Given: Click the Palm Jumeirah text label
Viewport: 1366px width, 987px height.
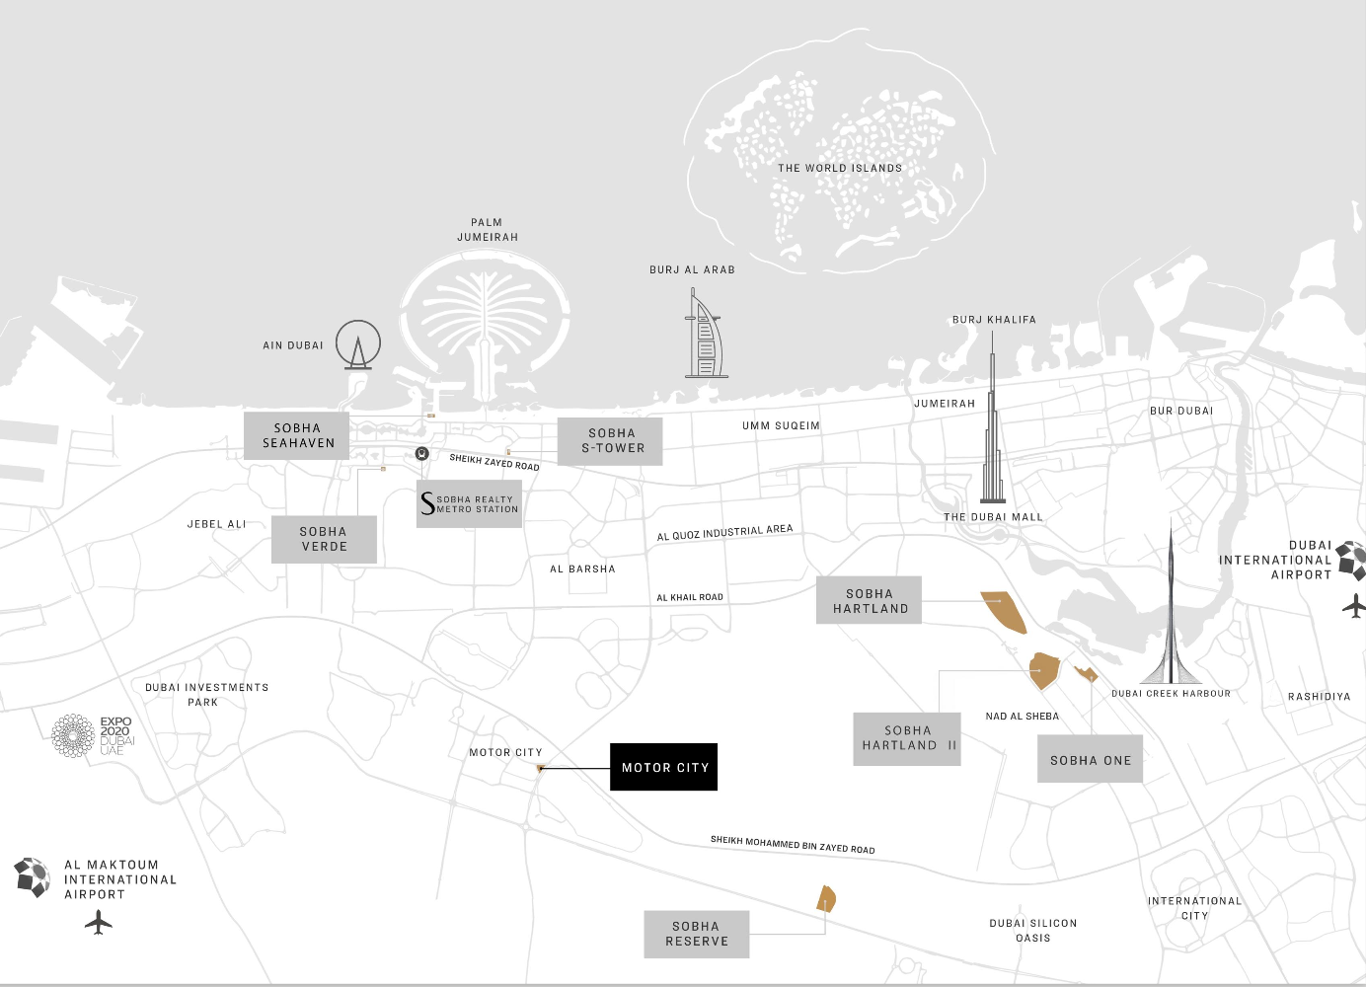Looking at the screenshot, I should pos(488,230).
